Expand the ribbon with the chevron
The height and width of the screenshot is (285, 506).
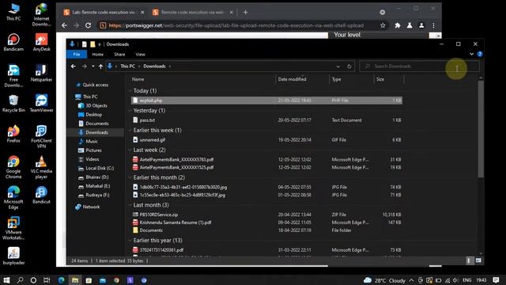click(471, 55)
